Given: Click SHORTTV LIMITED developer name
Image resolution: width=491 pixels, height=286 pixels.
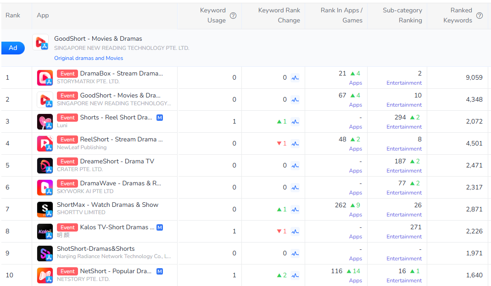Looking at the screenshot, I should coord(81,212).
